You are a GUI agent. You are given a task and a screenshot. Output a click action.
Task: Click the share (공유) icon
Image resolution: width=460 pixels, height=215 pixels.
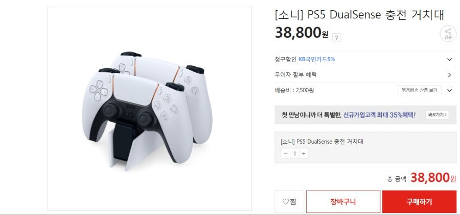pos(448,34)
